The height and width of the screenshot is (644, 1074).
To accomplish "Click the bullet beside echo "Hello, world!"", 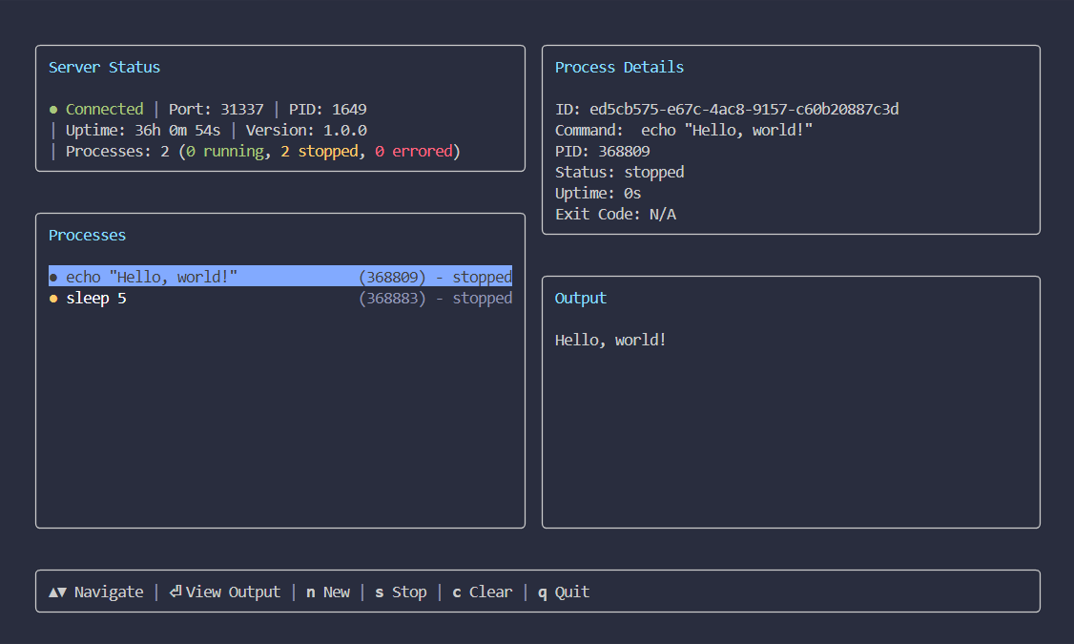I will pyautogui.click(x=53, y=277).
